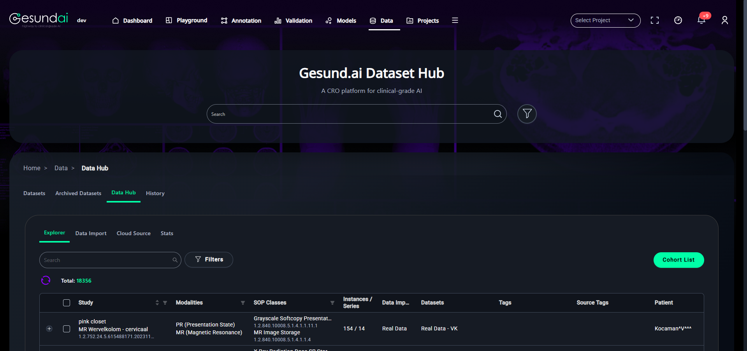The image size is (747, 351).
Task: Select the Data Hub tab
Action: 123,192
